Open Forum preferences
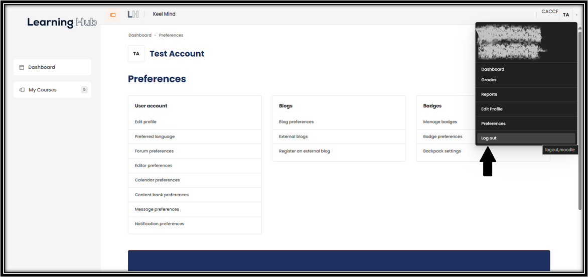The image size is (588, 277). pyautogui.click(x=154, y=151)
